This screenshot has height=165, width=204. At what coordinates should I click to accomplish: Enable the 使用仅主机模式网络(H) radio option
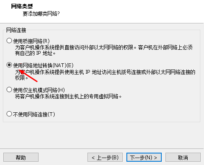pos(9,90)
